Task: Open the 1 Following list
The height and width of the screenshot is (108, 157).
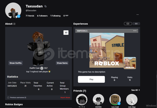Action: 55,16
